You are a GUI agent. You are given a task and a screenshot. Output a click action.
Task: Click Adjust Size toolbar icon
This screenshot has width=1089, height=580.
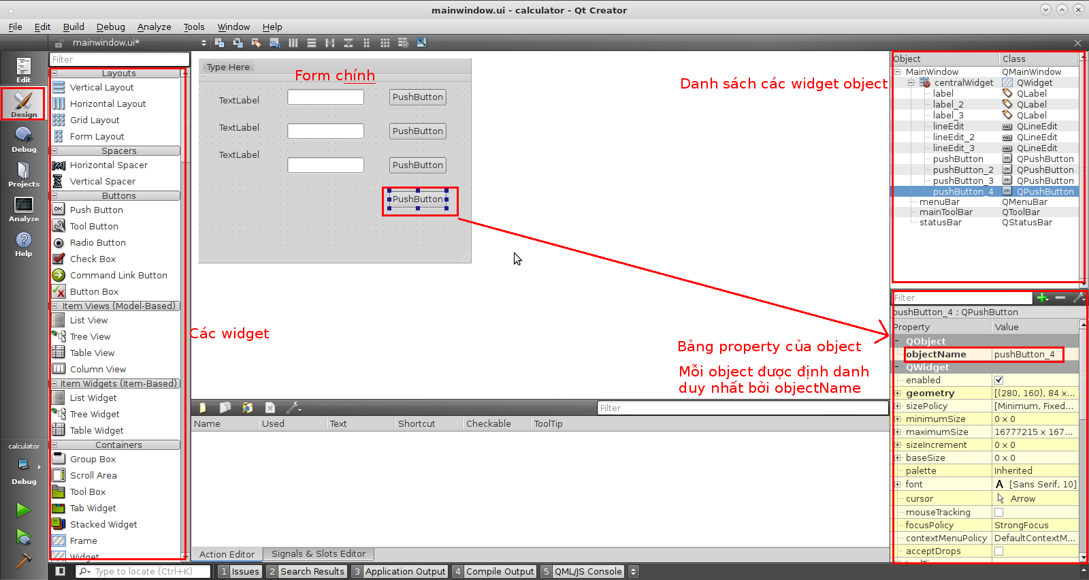click(422, 43)
